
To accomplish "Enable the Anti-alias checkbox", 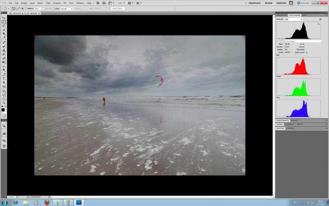I will tap(44, 9).
